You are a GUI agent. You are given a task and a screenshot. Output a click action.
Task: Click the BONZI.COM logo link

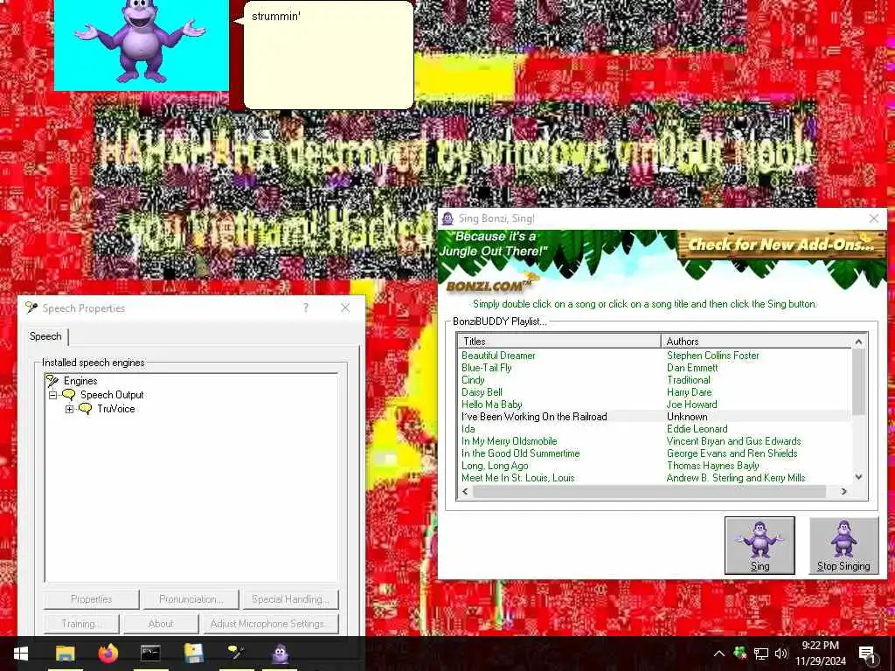pyautogui.click(x=492, y=284)
